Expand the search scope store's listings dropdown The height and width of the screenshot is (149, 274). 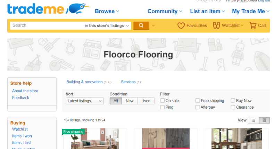(x=108, y=25)
